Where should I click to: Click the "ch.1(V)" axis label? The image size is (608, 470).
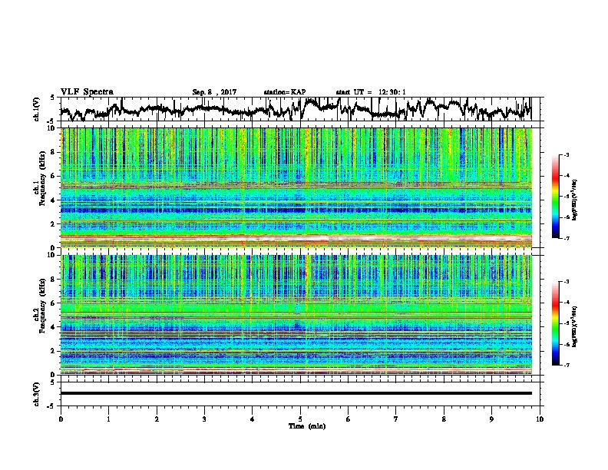[x=37, y=109]
